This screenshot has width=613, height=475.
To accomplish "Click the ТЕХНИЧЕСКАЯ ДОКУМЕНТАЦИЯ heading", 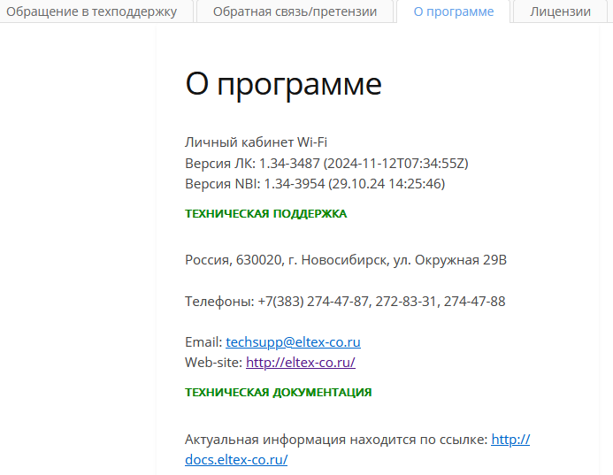I will tap(279, 393).
